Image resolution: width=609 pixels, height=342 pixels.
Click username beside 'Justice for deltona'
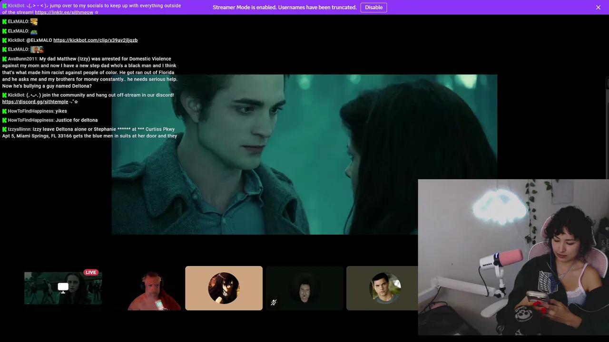click(30, 120)
